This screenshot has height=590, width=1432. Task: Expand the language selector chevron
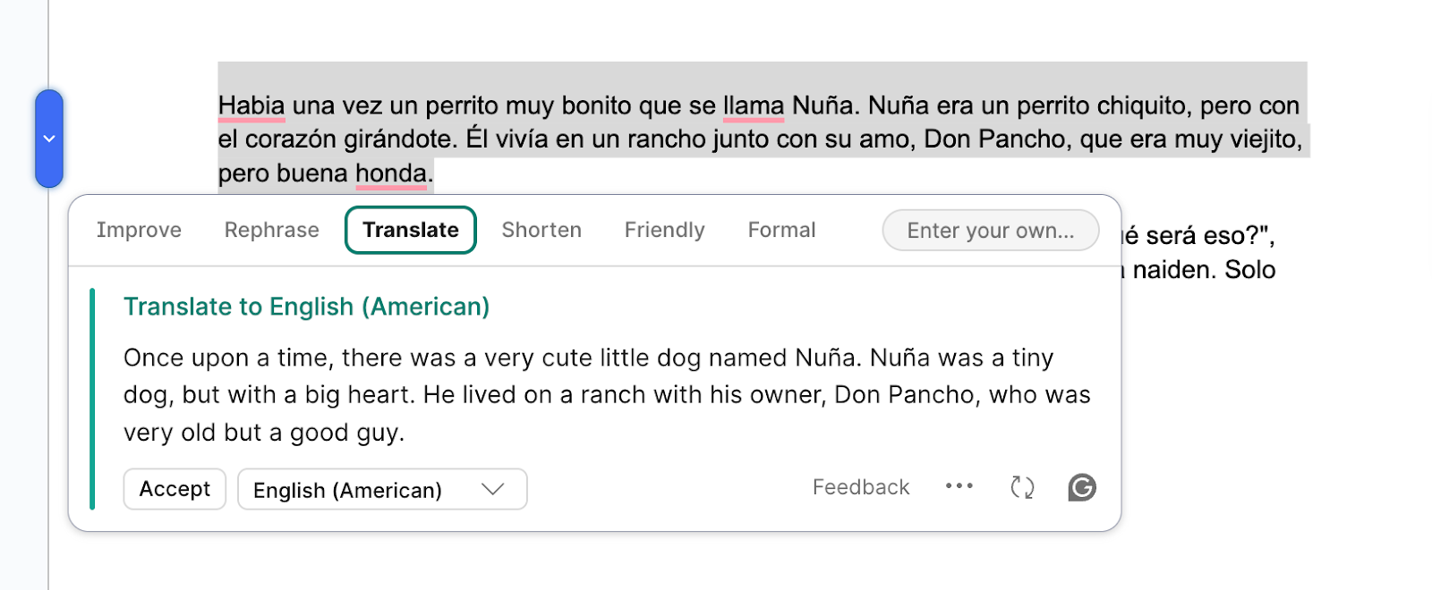click(x=491, y=489)
